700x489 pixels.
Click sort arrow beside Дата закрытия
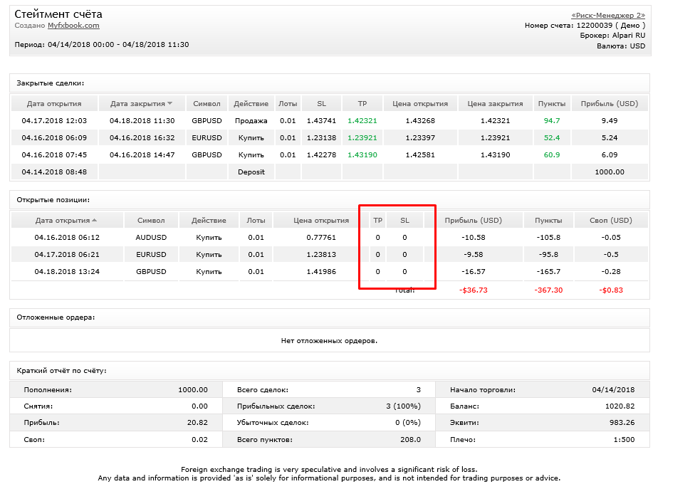pyautogui.click(x=169, y=103)
